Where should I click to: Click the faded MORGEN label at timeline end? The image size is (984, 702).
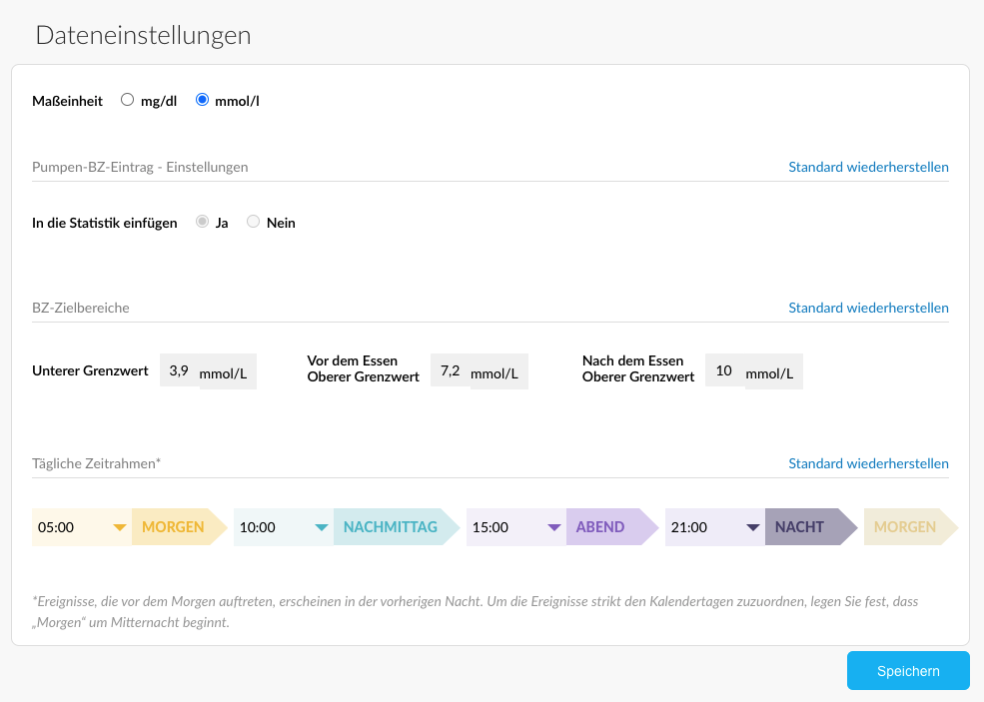pos(905,527)
